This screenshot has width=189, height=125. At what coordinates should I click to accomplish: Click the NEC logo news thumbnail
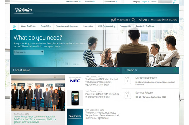[75, 81]
